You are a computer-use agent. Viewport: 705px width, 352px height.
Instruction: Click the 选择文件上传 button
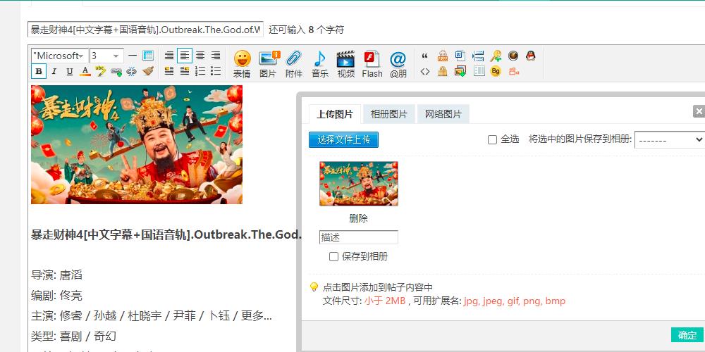(x=343, y=139)
